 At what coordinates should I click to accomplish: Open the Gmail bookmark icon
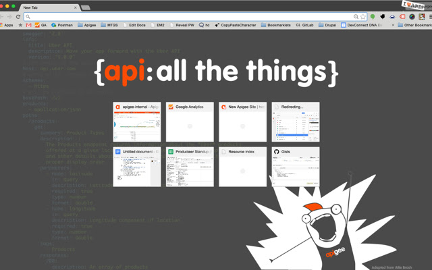28,25
